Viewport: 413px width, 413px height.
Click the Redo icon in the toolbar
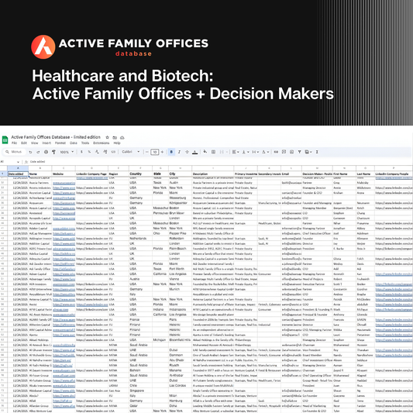[x=38, y=152]
